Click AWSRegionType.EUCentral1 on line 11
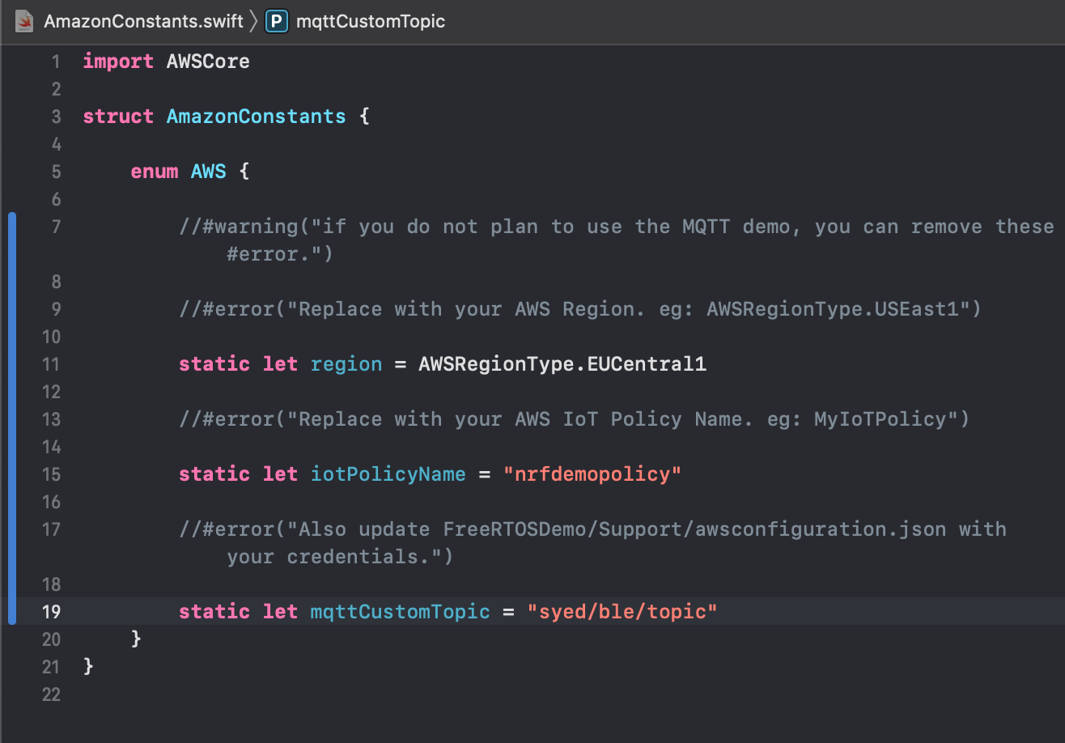This screenshot has width=1065, height=743. tap(562, 363)
